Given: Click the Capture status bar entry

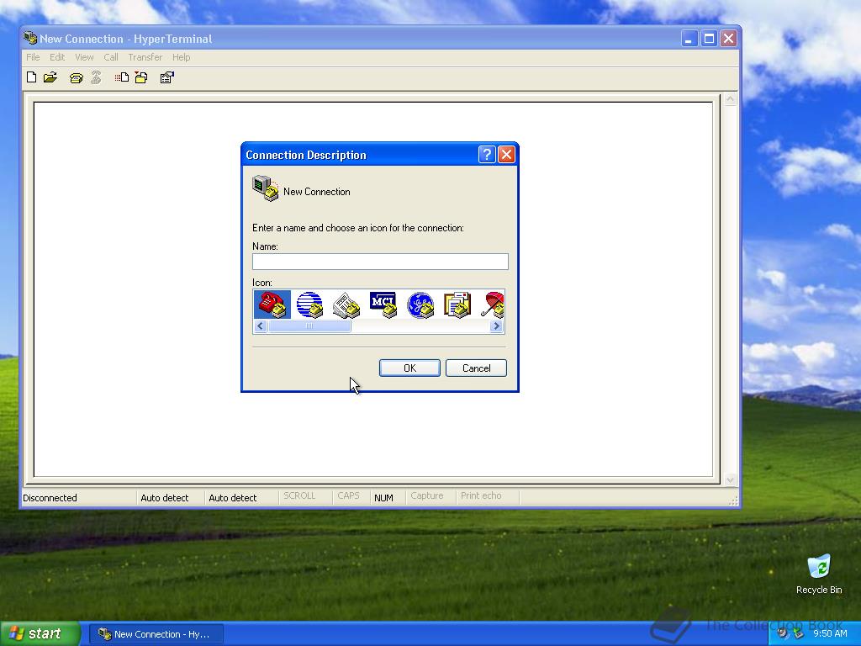Looking at the screenshot, I should click(426, 495).
